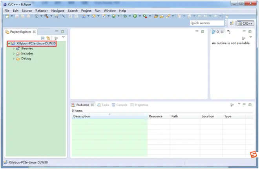Open the Project menu
Image resolution: width=259 pixels, height=169 pixels.
86,11
